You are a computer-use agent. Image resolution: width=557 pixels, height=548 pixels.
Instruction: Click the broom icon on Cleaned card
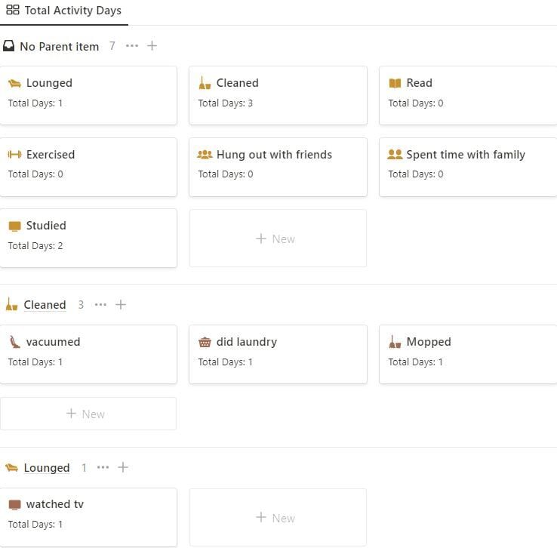click(x=205, y=84)
